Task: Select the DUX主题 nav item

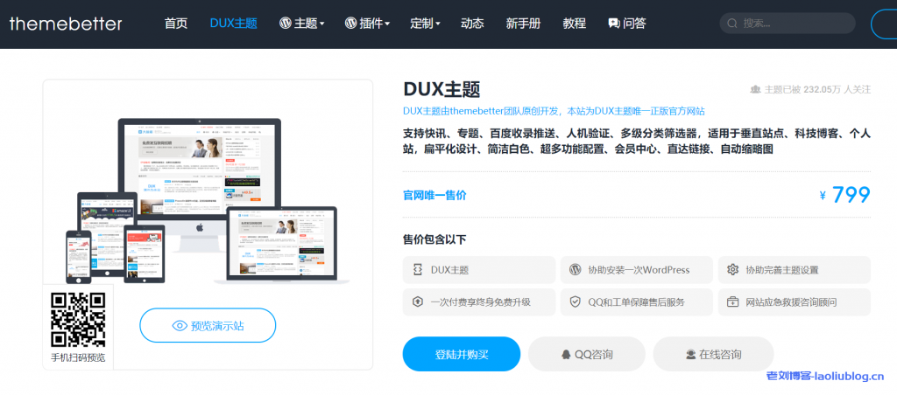Action: [x=233, y=24]
